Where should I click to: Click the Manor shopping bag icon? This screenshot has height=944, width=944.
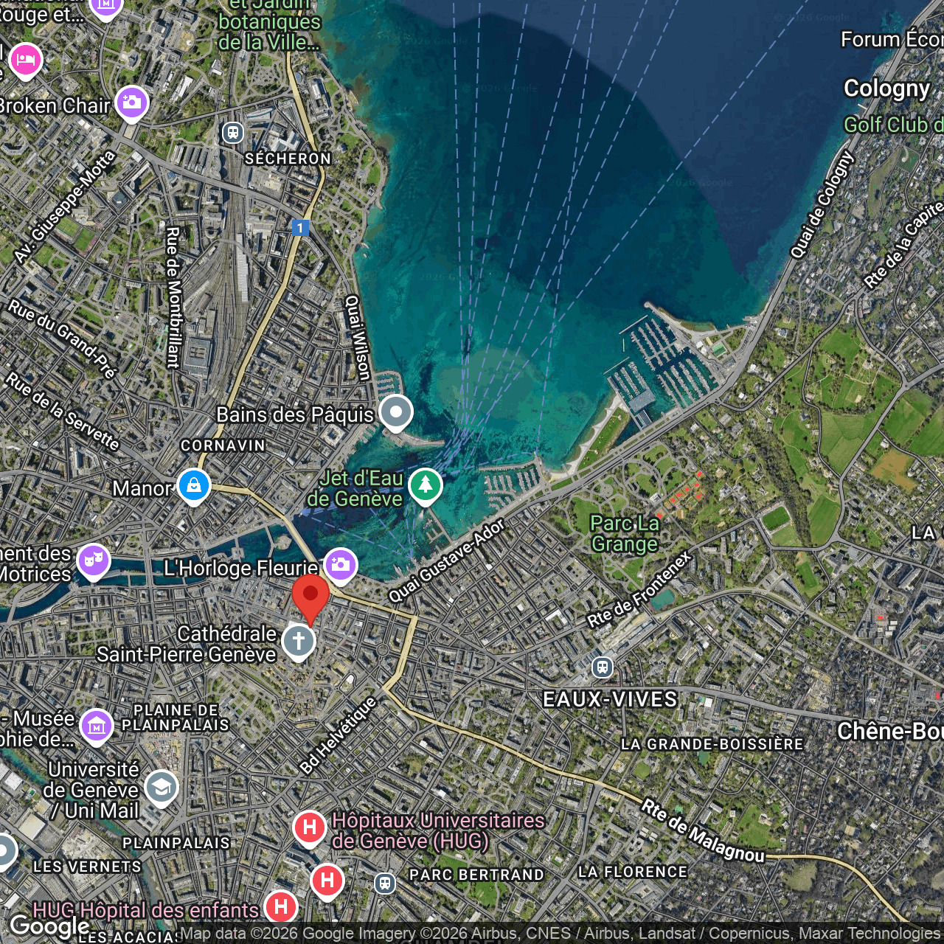(x=194, y=485)
